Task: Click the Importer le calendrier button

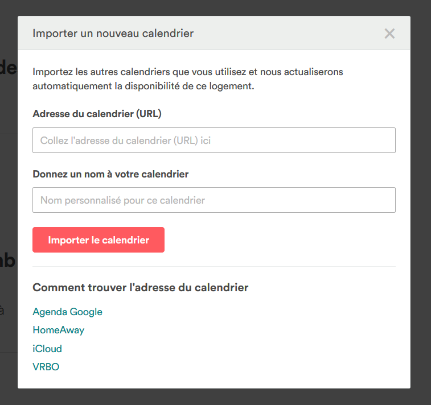Action: click(x=98, y=239)
